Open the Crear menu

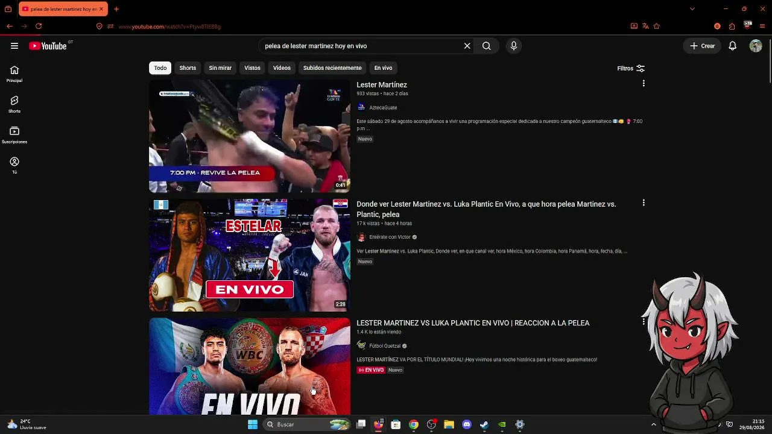click(703, 46)
